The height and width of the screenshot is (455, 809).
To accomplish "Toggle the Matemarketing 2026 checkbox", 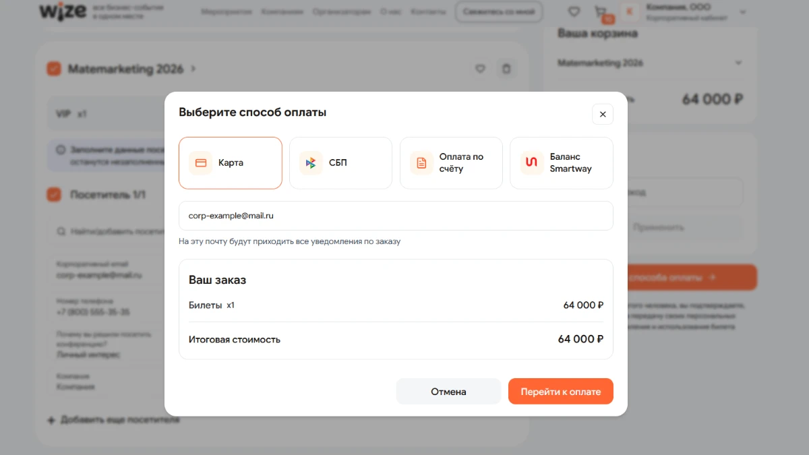I will pyautogui.click(x=54, y=69).
